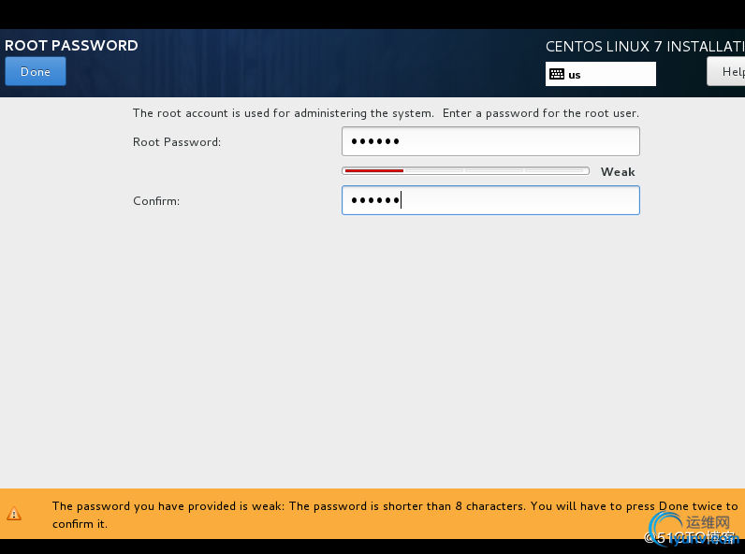Focus the Root Password field
The image size is (745, 554).
pos(490,141)
